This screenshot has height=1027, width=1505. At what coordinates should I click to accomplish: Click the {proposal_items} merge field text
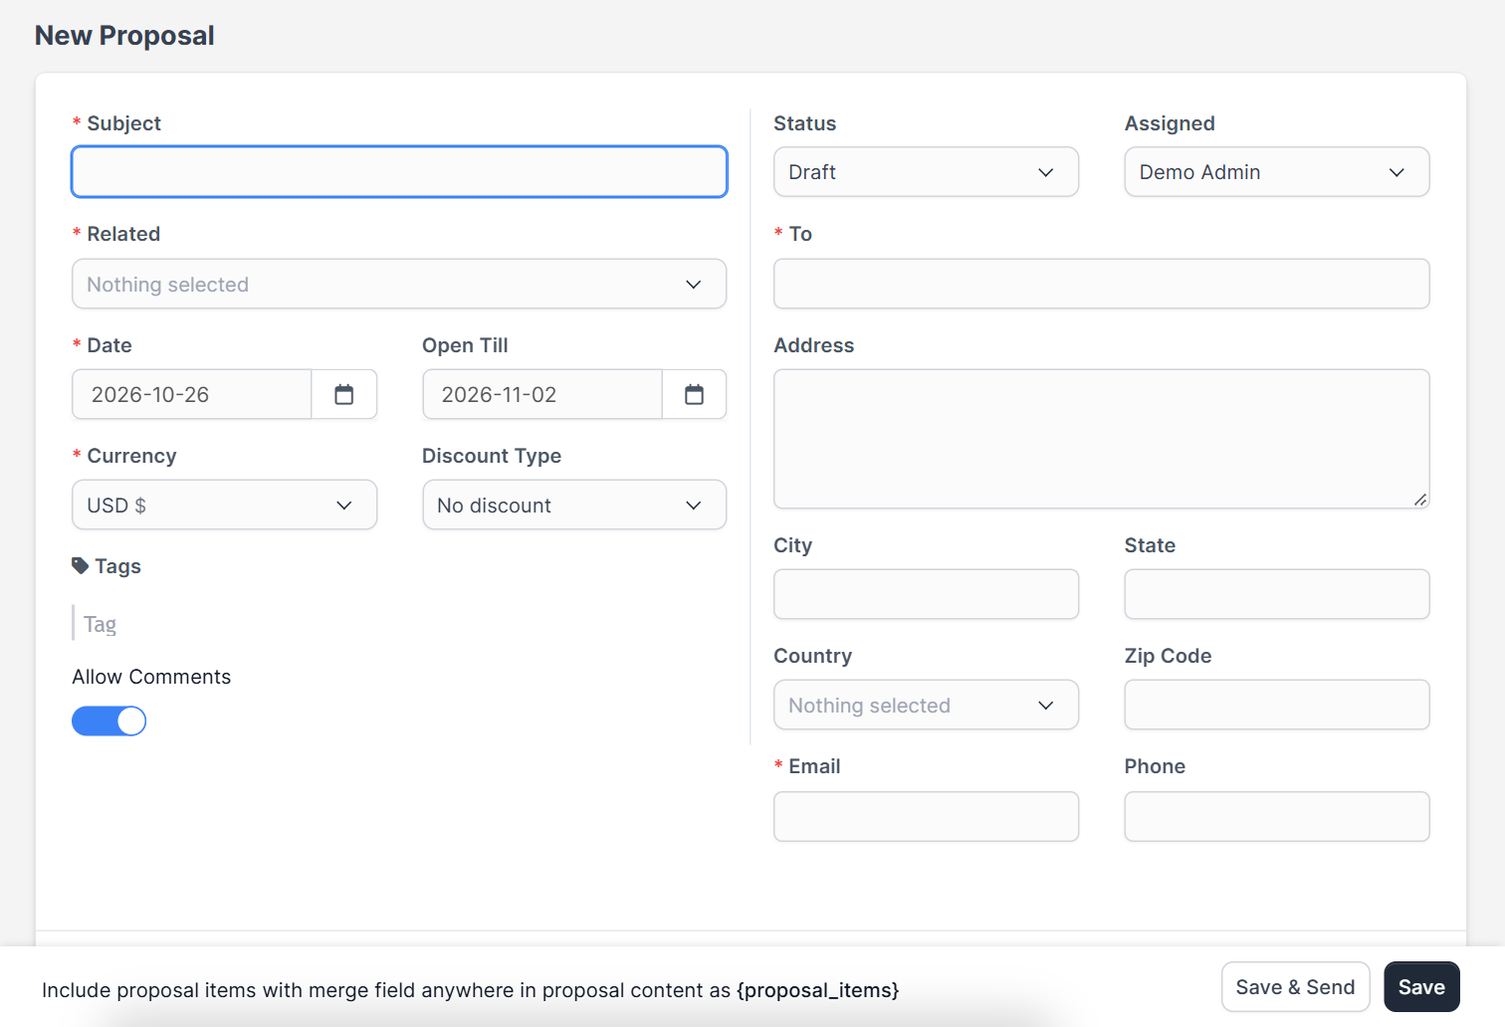817,990
